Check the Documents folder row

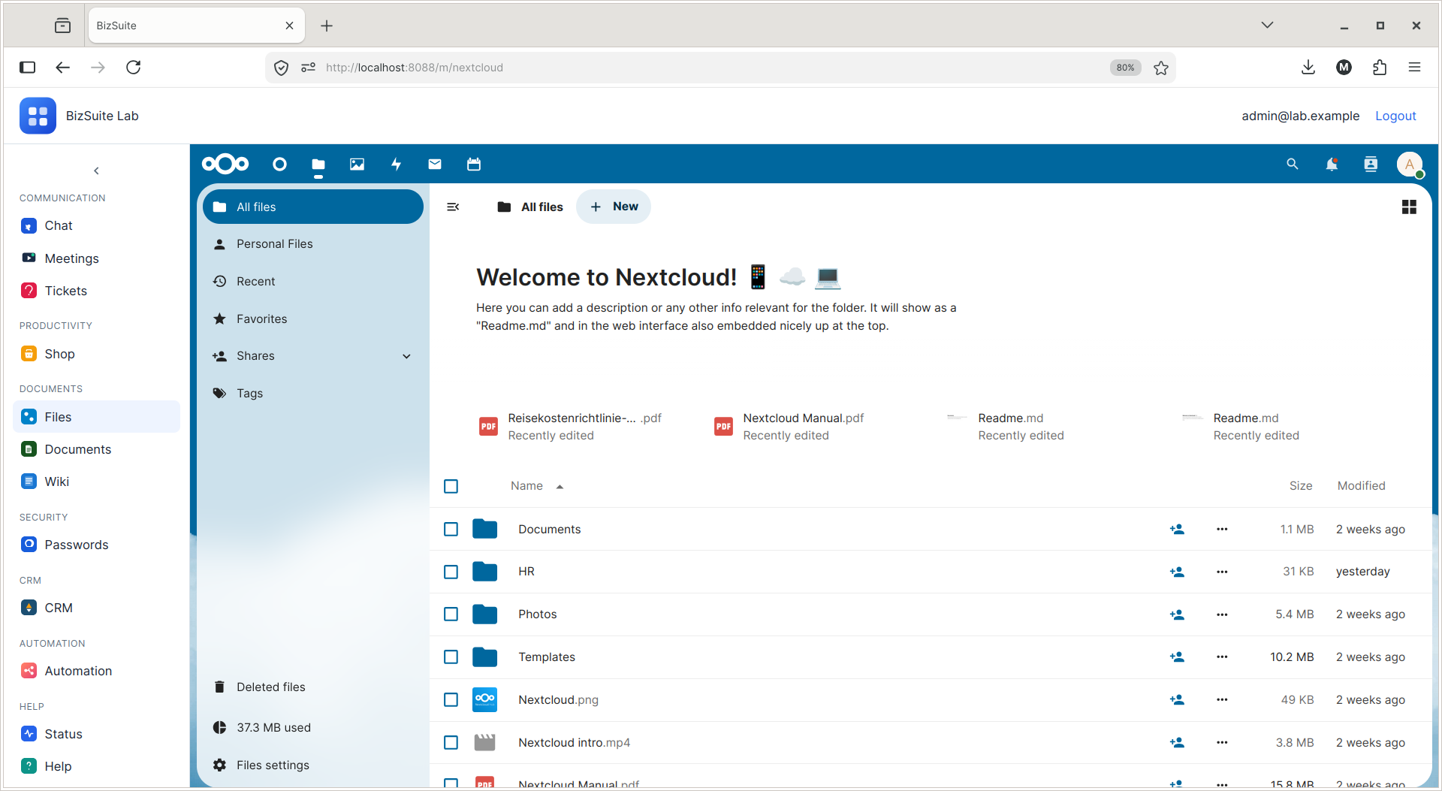pyautogui.click(x=451, y=529)
